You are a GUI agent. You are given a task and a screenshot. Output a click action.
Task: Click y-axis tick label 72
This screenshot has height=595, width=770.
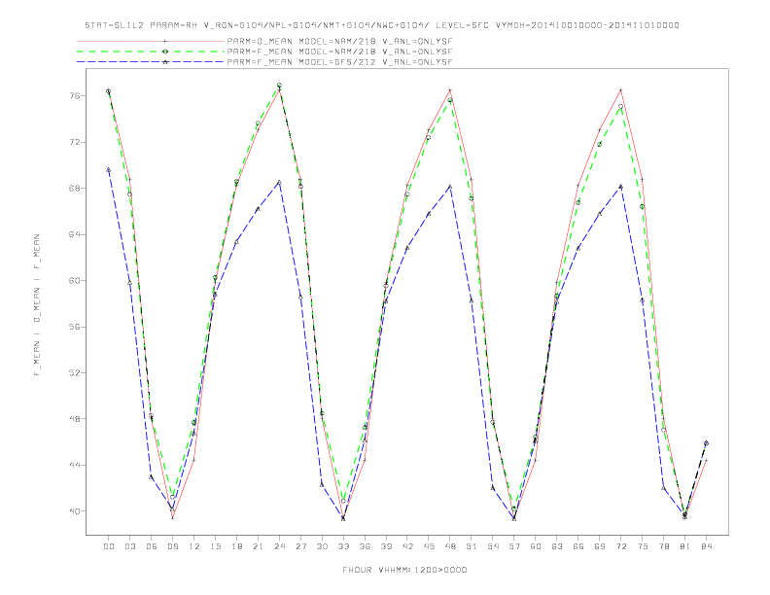point(74,142)
